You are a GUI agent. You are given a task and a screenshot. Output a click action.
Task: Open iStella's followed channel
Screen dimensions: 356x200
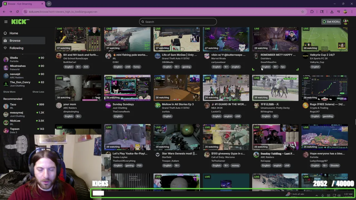click(x=24, y=59)
